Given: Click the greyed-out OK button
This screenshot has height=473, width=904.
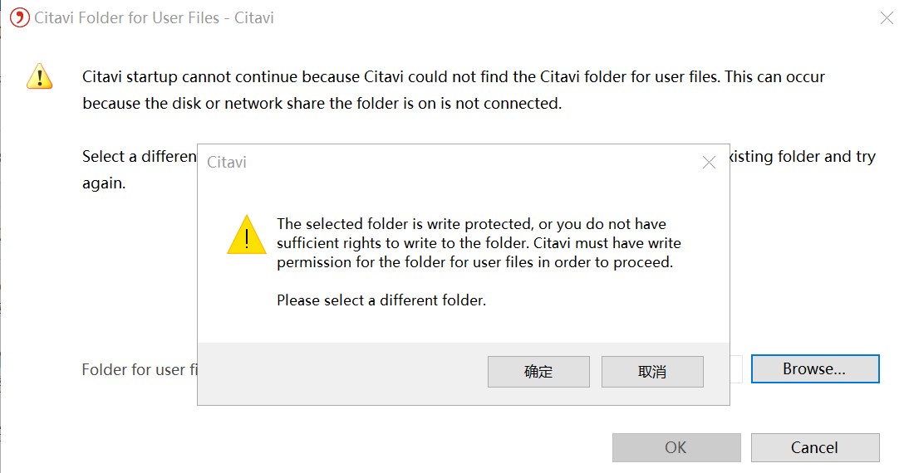Looking at the screenshot, I should tap(676, 447).
